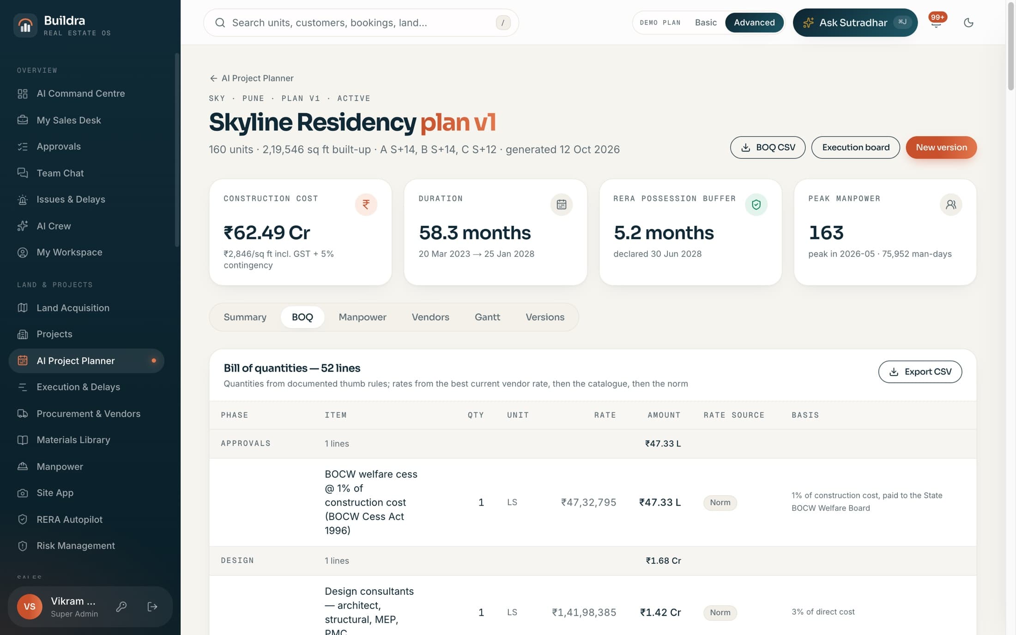Open My Sales Desk in sidebar
This screenshot has height=635, width=1016.
pos(86,120)
